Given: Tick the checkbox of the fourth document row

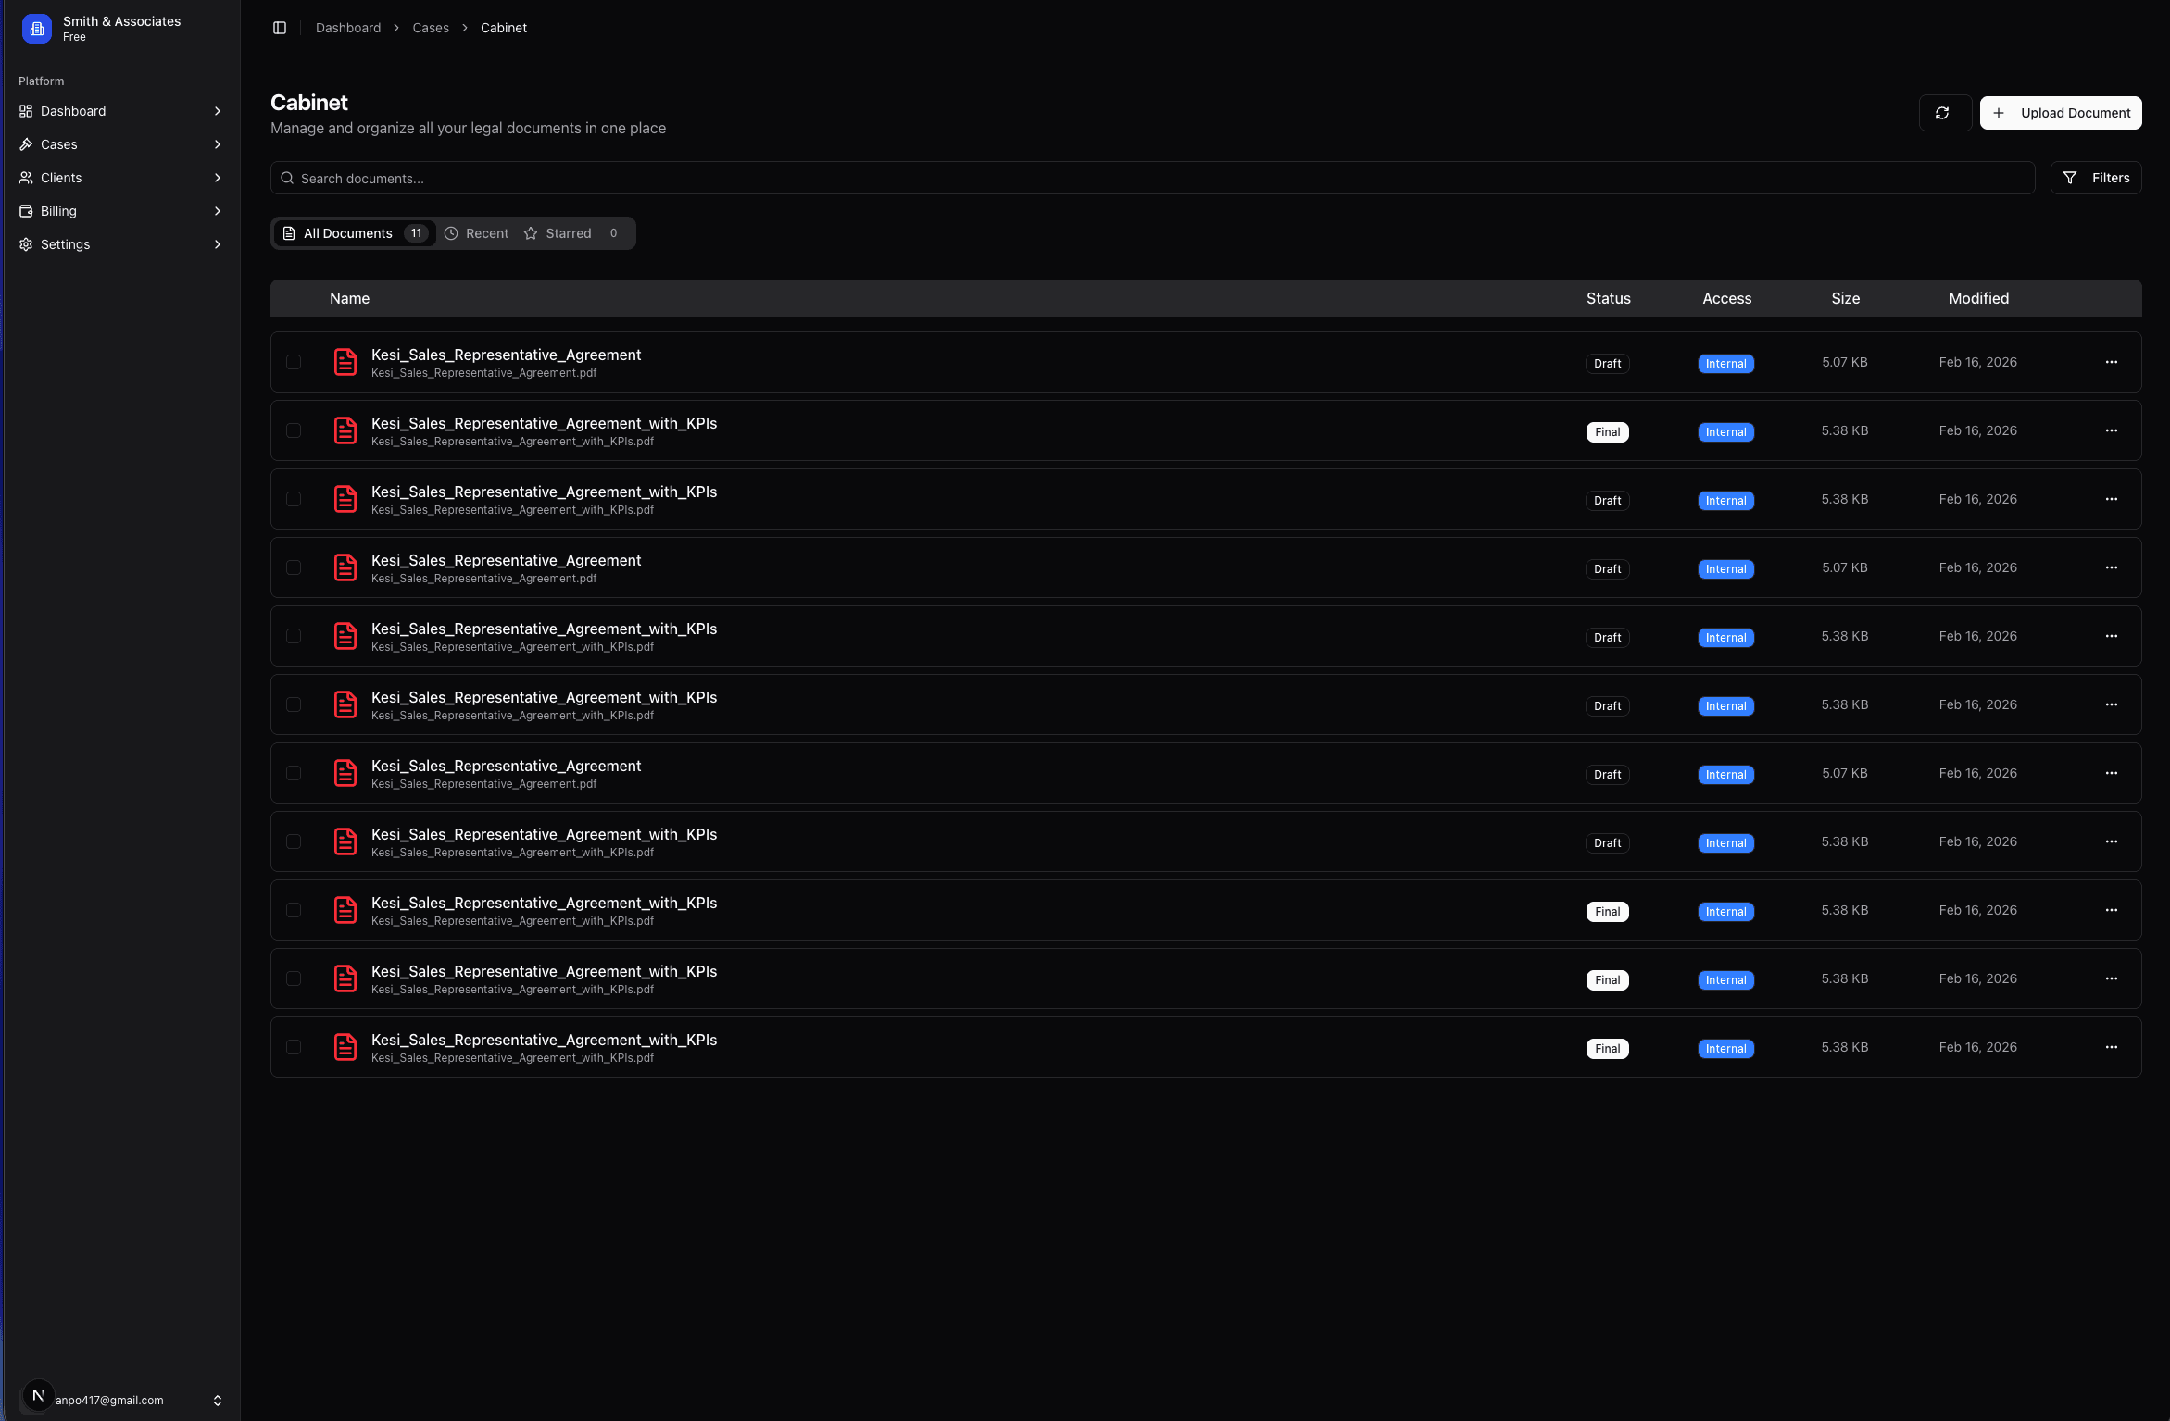Looking at the screenshot, I should tap(294, 567).
